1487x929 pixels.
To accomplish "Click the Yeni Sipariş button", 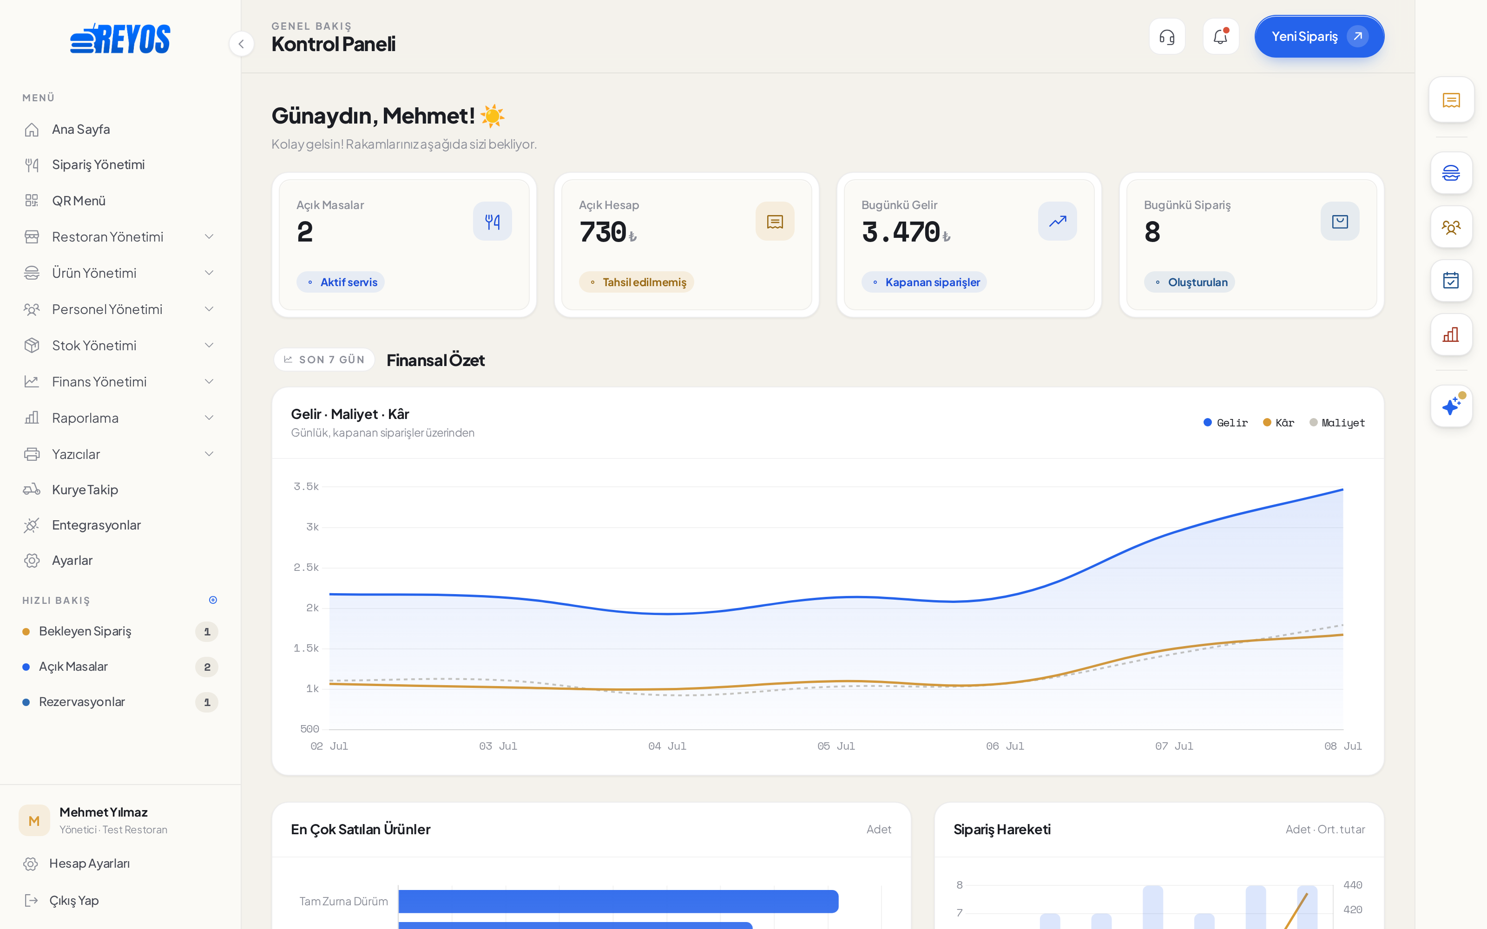I will click(1319, 37).
